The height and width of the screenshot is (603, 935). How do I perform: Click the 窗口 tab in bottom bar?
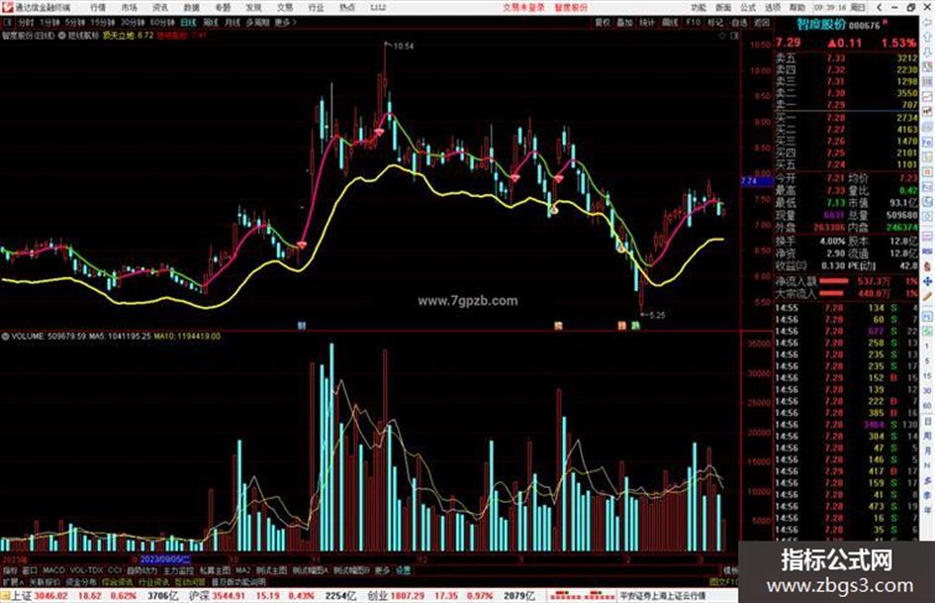coord(30,570)
